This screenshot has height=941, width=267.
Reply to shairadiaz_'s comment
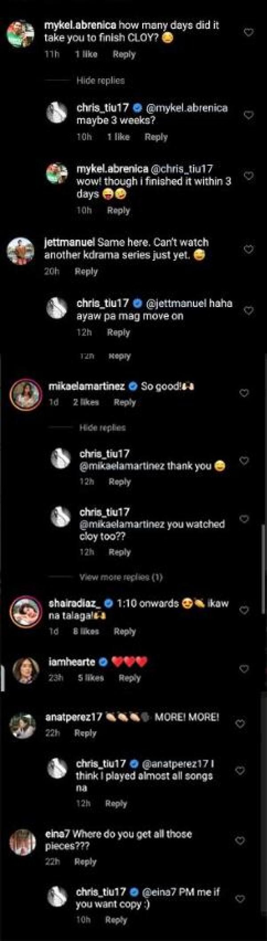125,631
